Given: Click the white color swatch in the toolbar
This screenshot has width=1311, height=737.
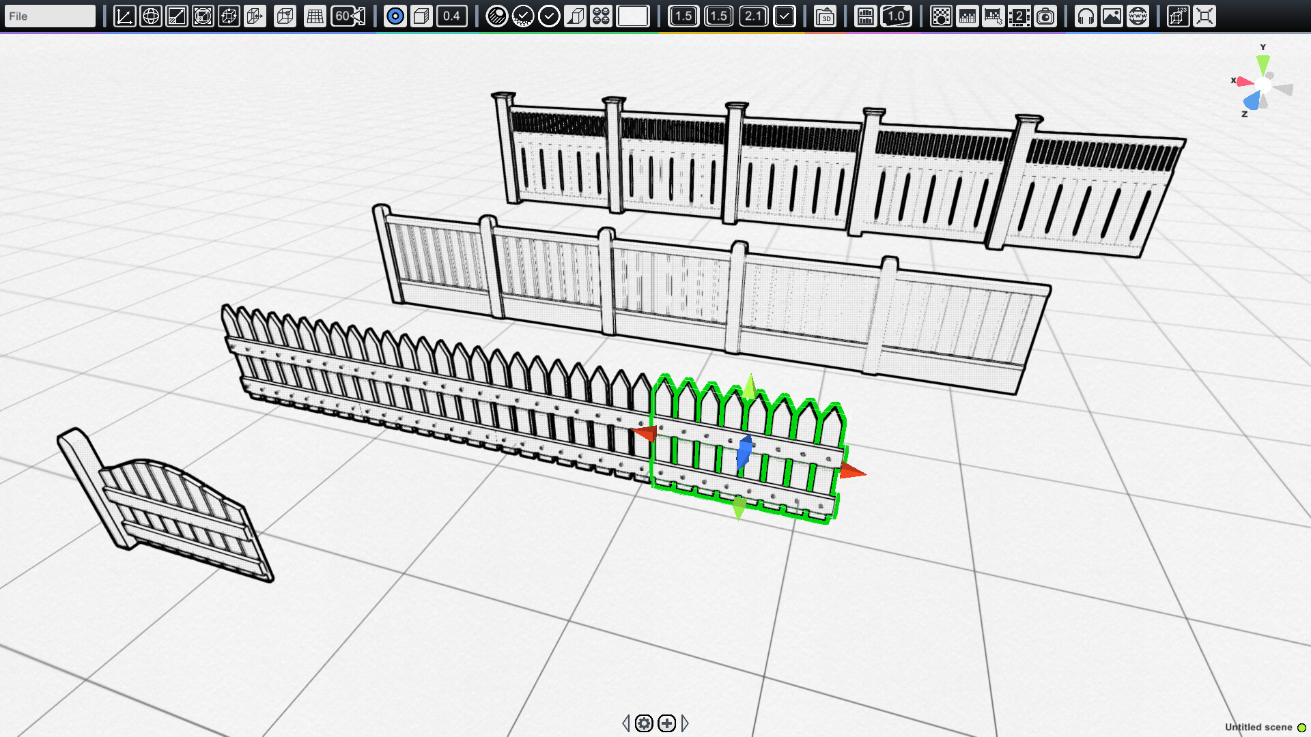Looking at the screenshot, I should [633, 16].
